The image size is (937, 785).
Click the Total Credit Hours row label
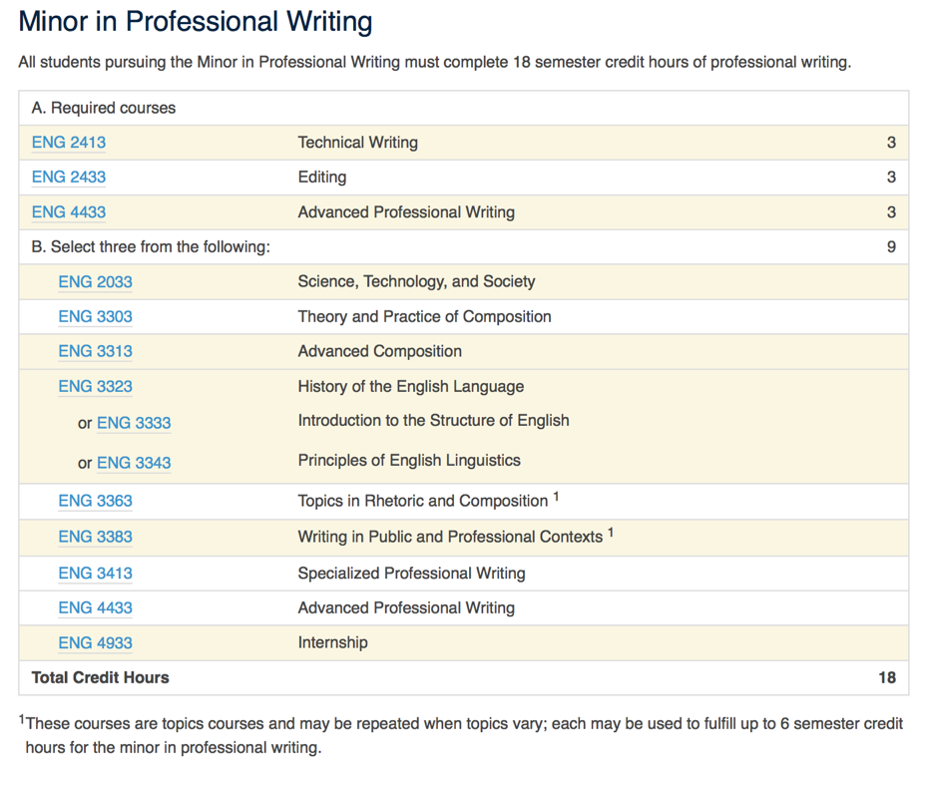[101, 678]
